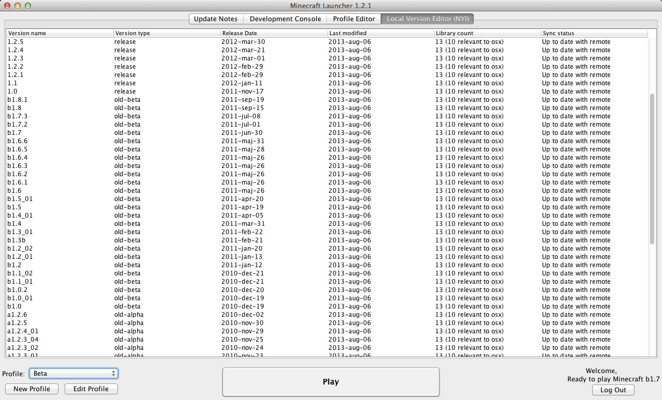Screen dimensions: 662x400
Task: Select version b1.4 row
Action: tap(327, 224)
